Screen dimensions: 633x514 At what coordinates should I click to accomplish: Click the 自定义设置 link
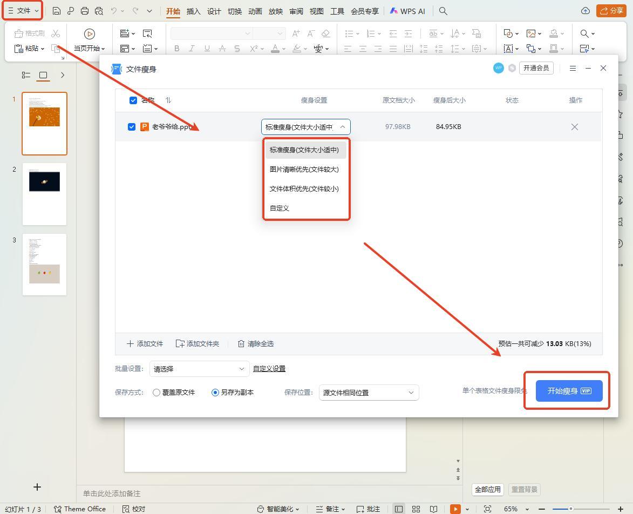[x=269, y=369]
